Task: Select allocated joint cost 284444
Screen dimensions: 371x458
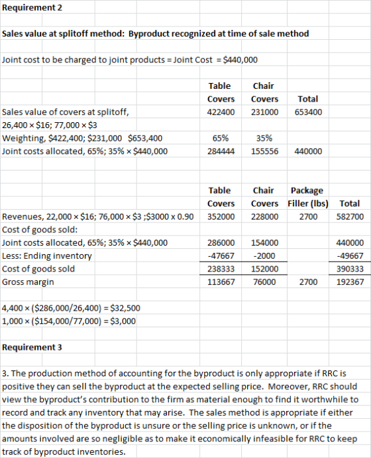Action: pyautogui.click(x=221, y=151)
